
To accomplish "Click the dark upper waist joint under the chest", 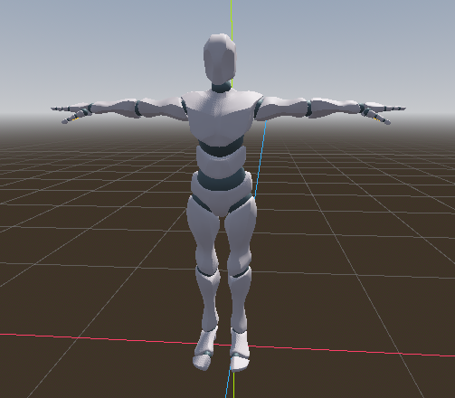I will coord(221,147).
